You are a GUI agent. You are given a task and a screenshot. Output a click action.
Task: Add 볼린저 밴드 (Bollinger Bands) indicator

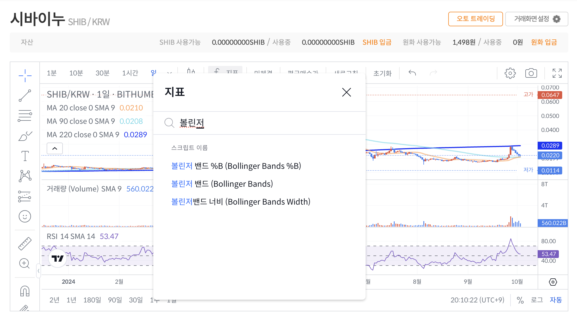tap(222, 184)
